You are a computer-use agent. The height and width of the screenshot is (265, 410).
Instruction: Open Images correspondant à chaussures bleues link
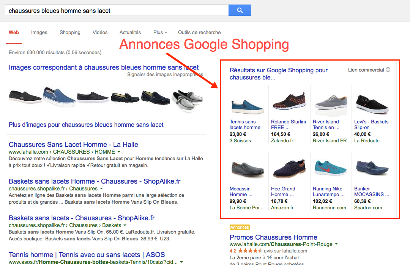click(104, 67)
